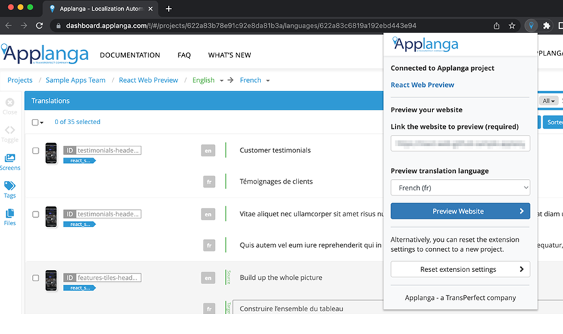The image size is (563, 334).
Task: Click the Applanga logo on the dashboard
Action: (45, 54)
